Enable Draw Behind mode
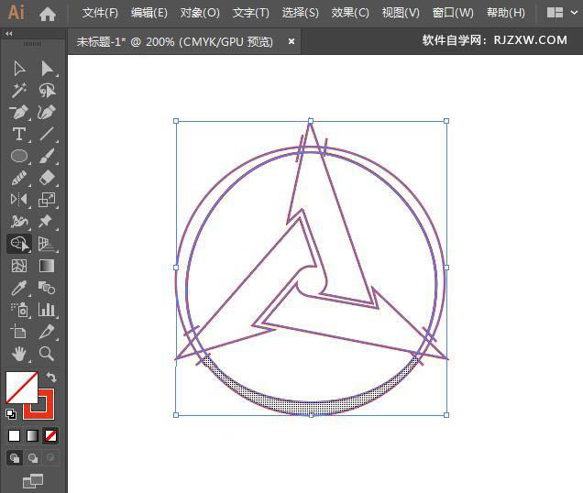583x493 pixels. (33, 458)
